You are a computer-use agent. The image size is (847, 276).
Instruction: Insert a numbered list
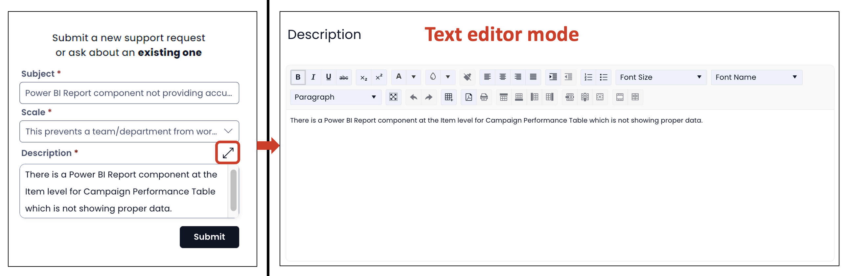588,77
